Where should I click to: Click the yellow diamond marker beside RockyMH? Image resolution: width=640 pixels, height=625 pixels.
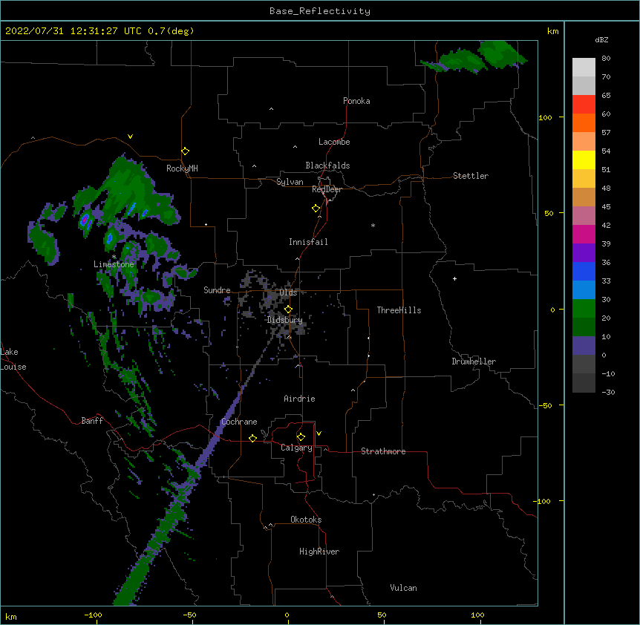click(x=185, y=151)
